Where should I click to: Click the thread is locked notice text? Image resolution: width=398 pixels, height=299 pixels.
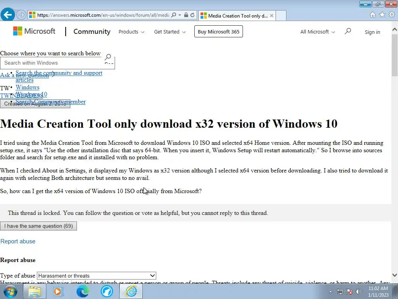[x=138, y=213]
